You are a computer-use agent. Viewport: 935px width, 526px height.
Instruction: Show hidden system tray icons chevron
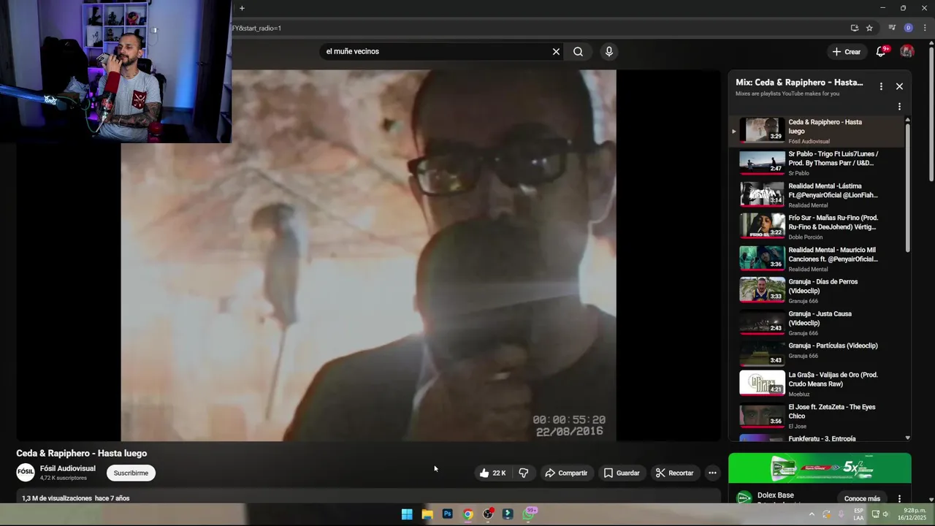pos(811,514)
